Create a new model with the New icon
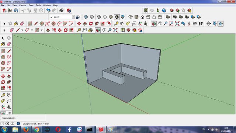Viewport: 236px width, 133px height. (x=4, y=10)
